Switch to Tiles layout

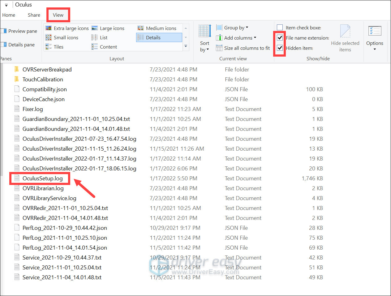54,47
